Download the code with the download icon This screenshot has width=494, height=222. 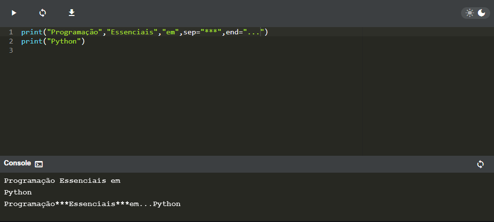point(72,13)
